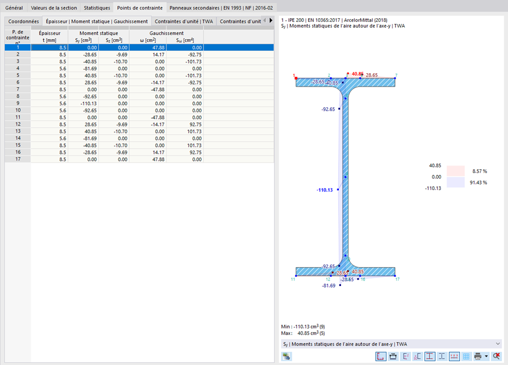The image size is (508, 365).
Task: Toggle the section outline display icon
Action: [381, 356]
